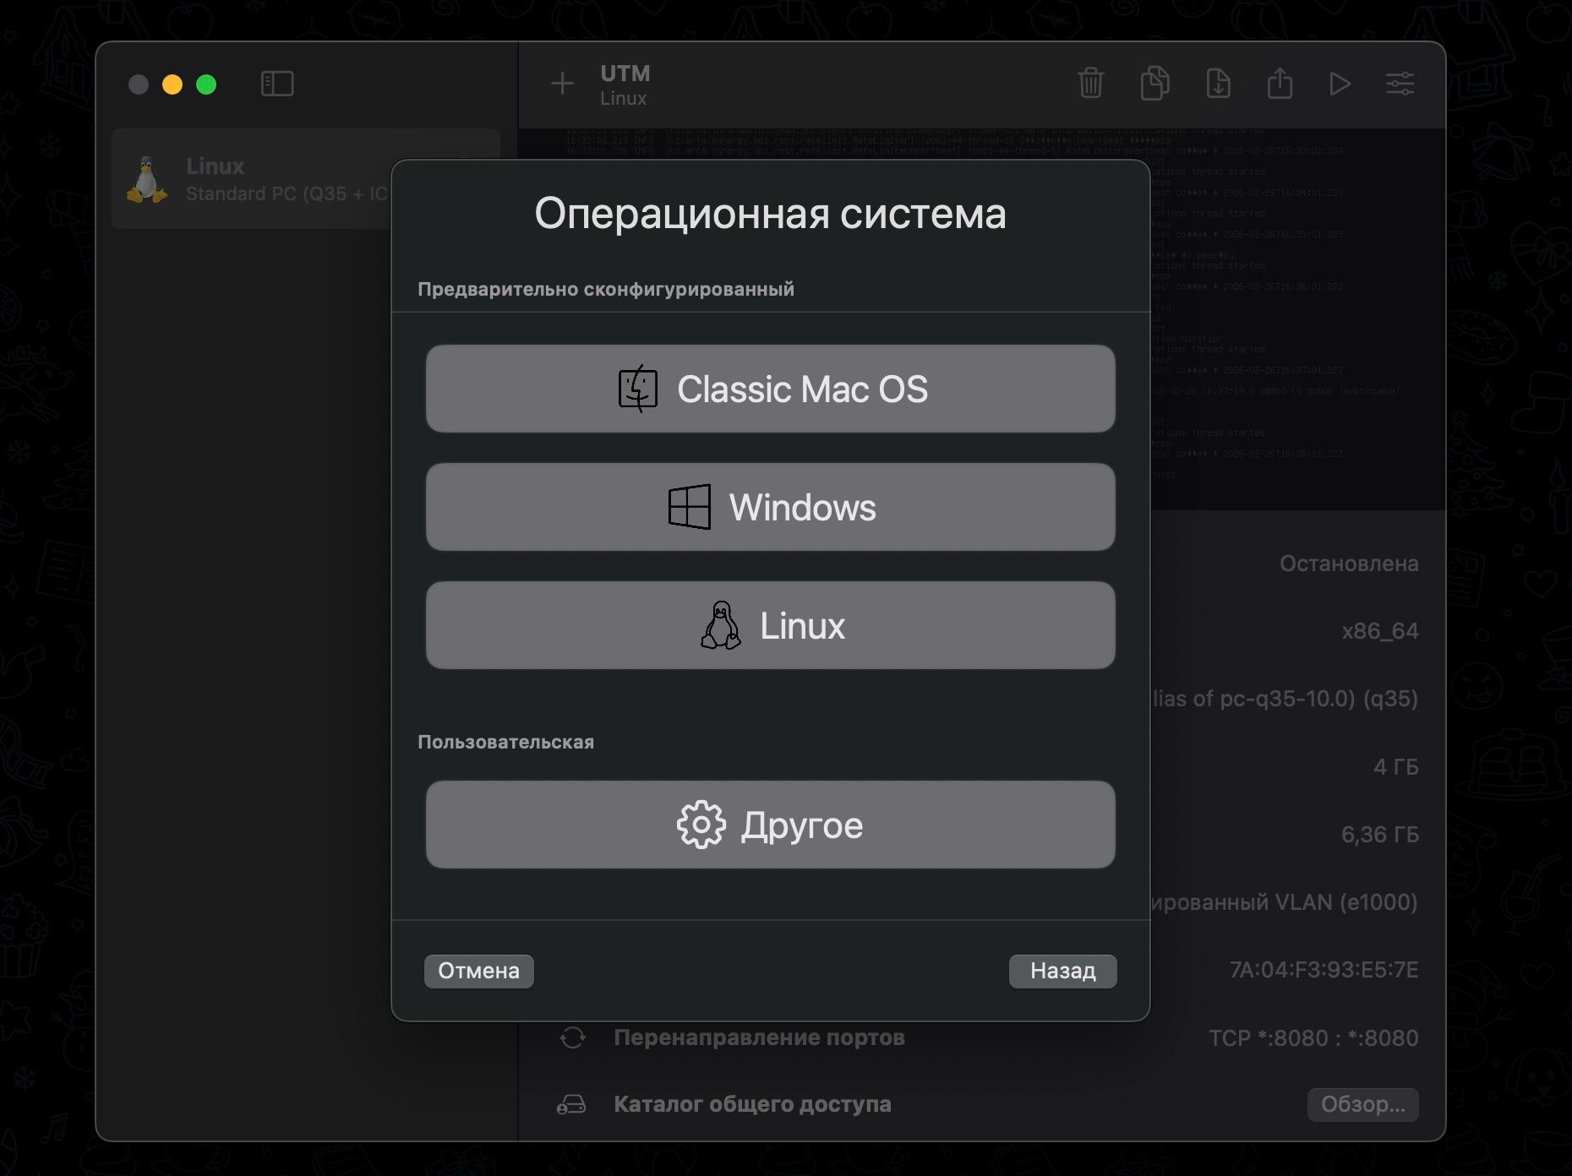The width and height of the screenshot is (1572, 1176).
Task: Go back using the Назад button
Action: pyautogui.click(x=1062, y=971)
